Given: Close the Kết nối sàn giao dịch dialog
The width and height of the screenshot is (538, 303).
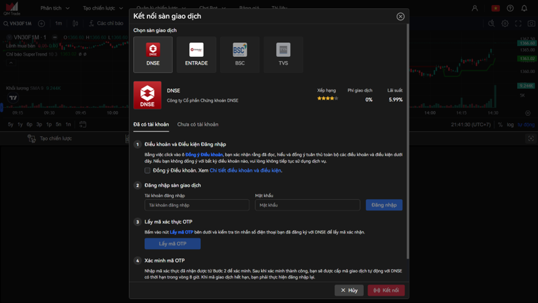Looking at the screenshot, I should pos(401,17).
